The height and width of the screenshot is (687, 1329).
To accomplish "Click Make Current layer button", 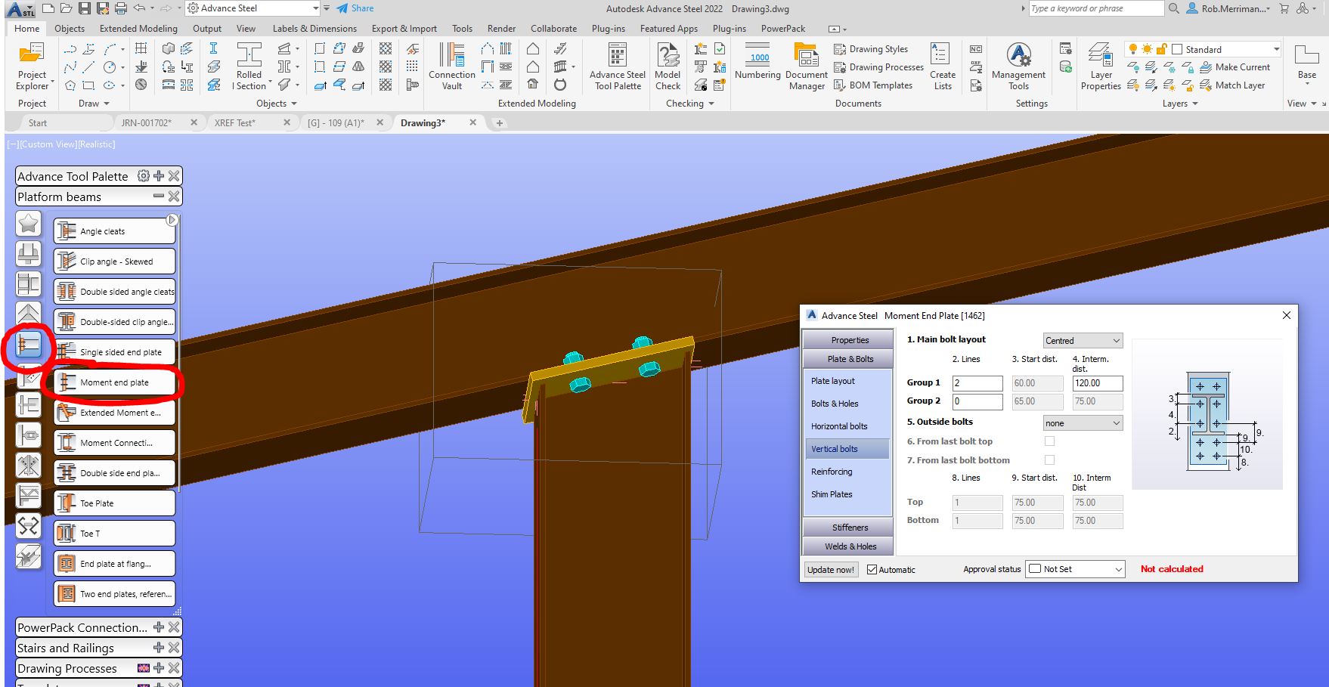I will pos(1235,67).
